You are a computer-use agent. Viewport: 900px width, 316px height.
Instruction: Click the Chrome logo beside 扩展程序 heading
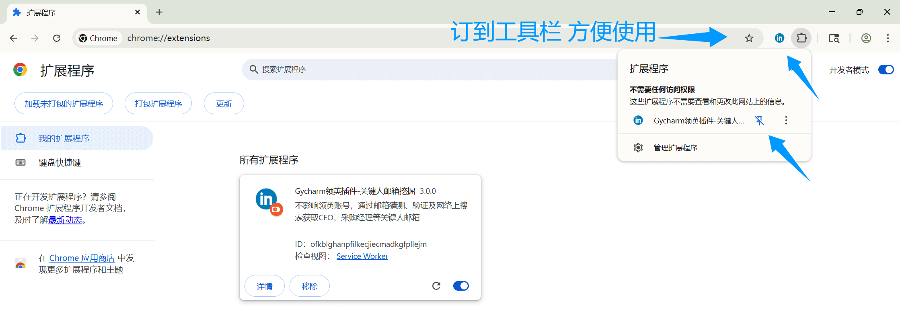point(20,70)
